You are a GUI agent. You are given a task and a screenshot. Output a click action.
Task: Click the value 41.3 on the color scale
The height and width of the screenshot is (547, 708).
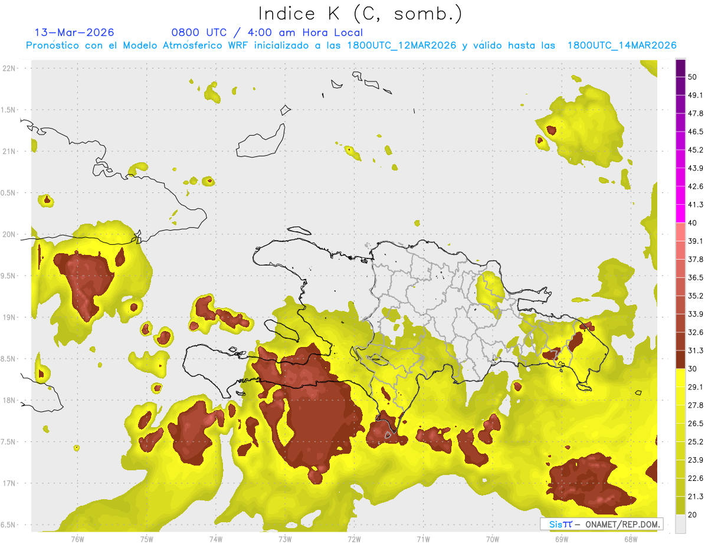point(696,205)
